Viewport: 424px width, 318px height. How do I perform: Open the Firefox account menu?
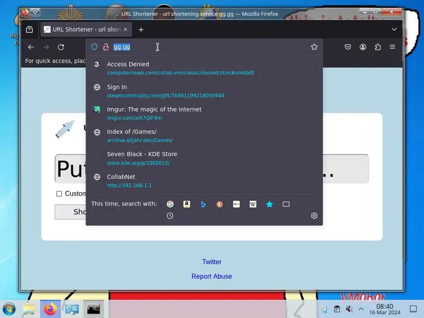(363, 47)
